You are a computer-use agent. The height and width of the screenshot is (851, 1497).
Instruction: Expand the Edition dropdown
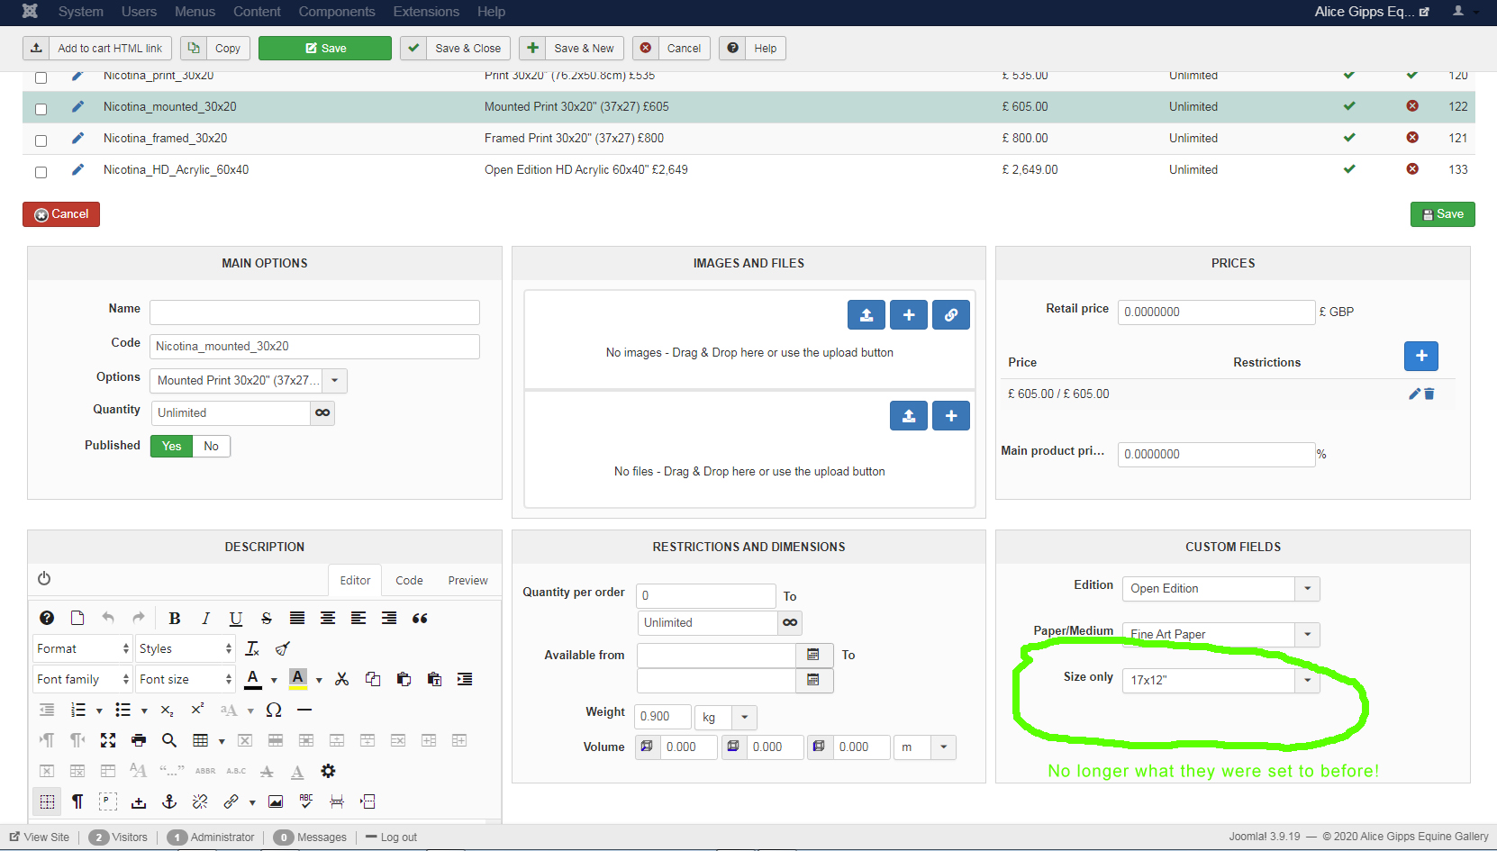tap(1307, 589)
